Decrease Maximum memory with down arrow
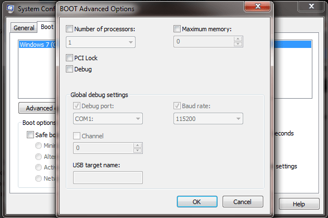Viewport: 328px width, 218px height. (238, 44)
